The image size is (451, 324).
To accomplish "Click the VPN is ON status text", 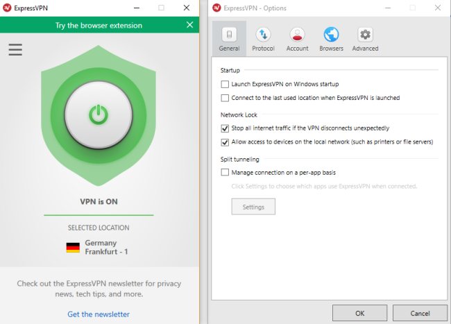I will 99,201.
